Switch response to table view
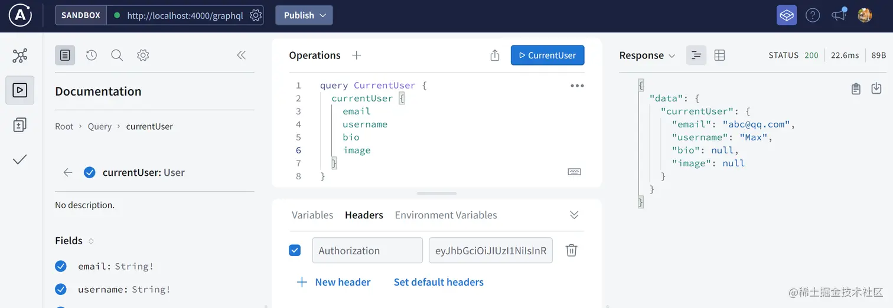 [x=719, y=55]
